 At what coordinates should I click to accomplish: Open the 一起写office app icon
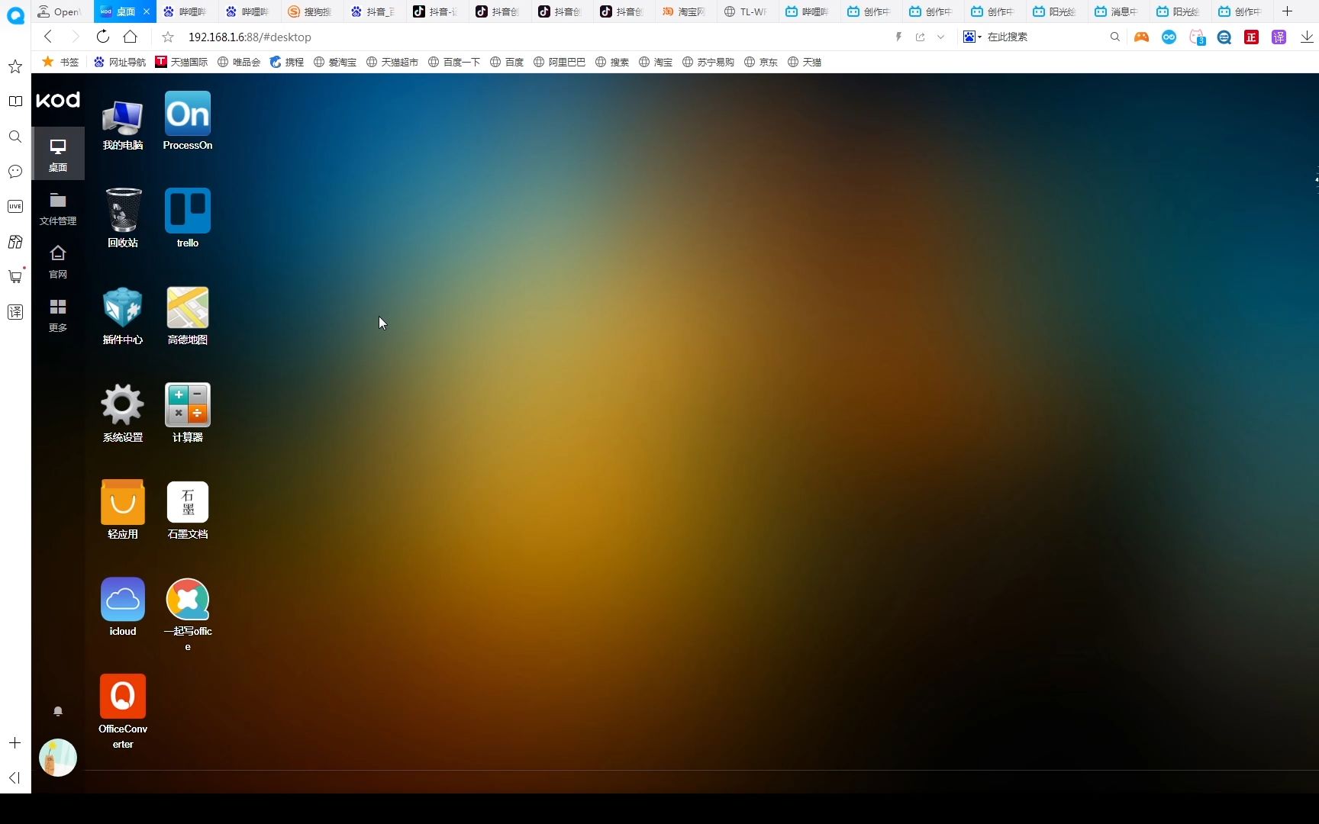click(188, 614)
